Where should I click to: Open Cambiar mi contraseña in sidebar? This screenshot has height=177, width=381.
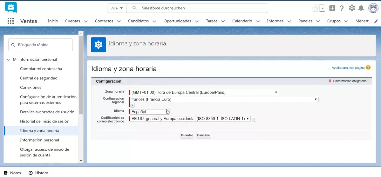click(41, 69)
